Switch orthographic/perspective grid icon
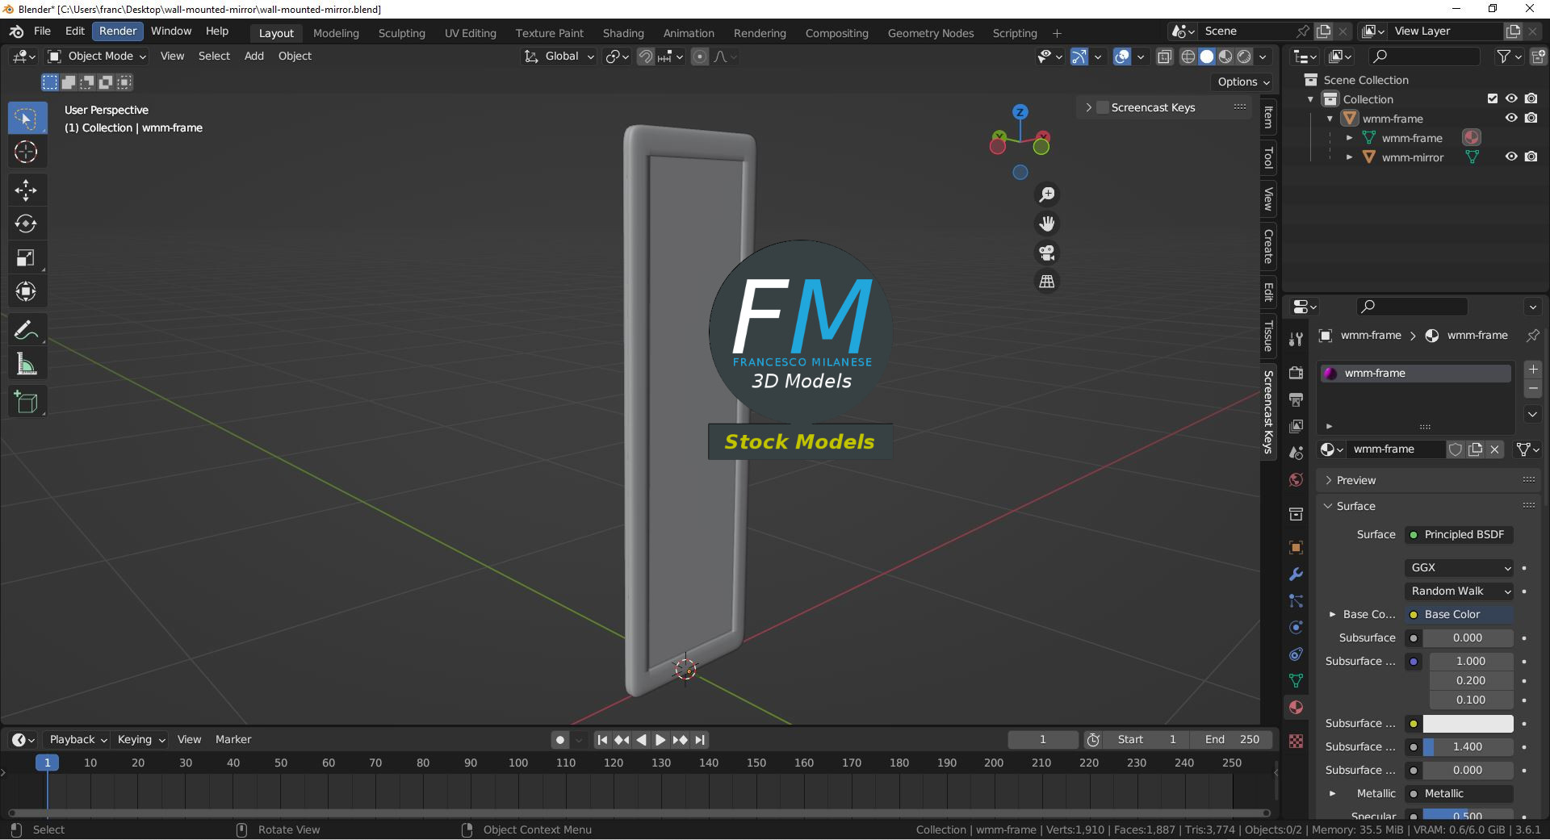Screen dimensions: 1550x840 pos(1047,282)
